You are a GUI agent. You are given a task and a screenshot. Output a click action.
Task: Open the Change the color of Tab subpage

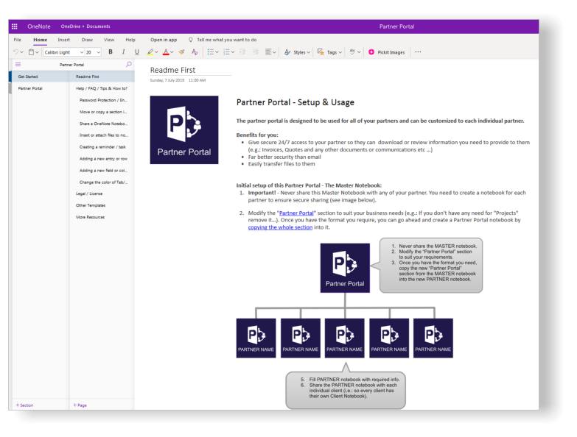coord(102,182)
